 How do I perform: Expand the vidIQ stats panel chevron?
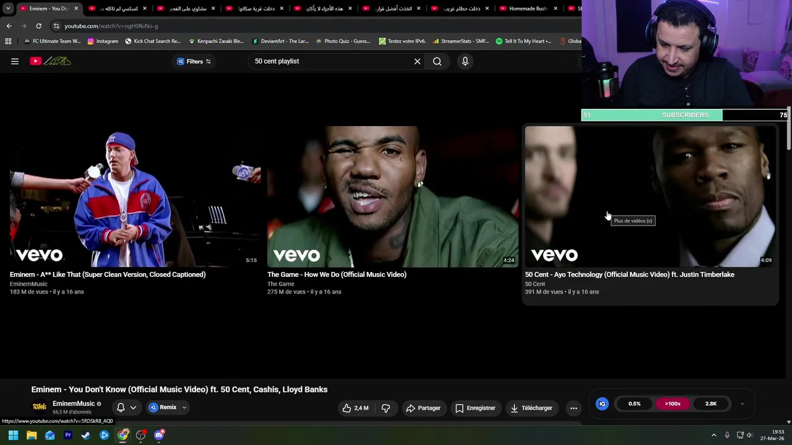tap(742, 404)
